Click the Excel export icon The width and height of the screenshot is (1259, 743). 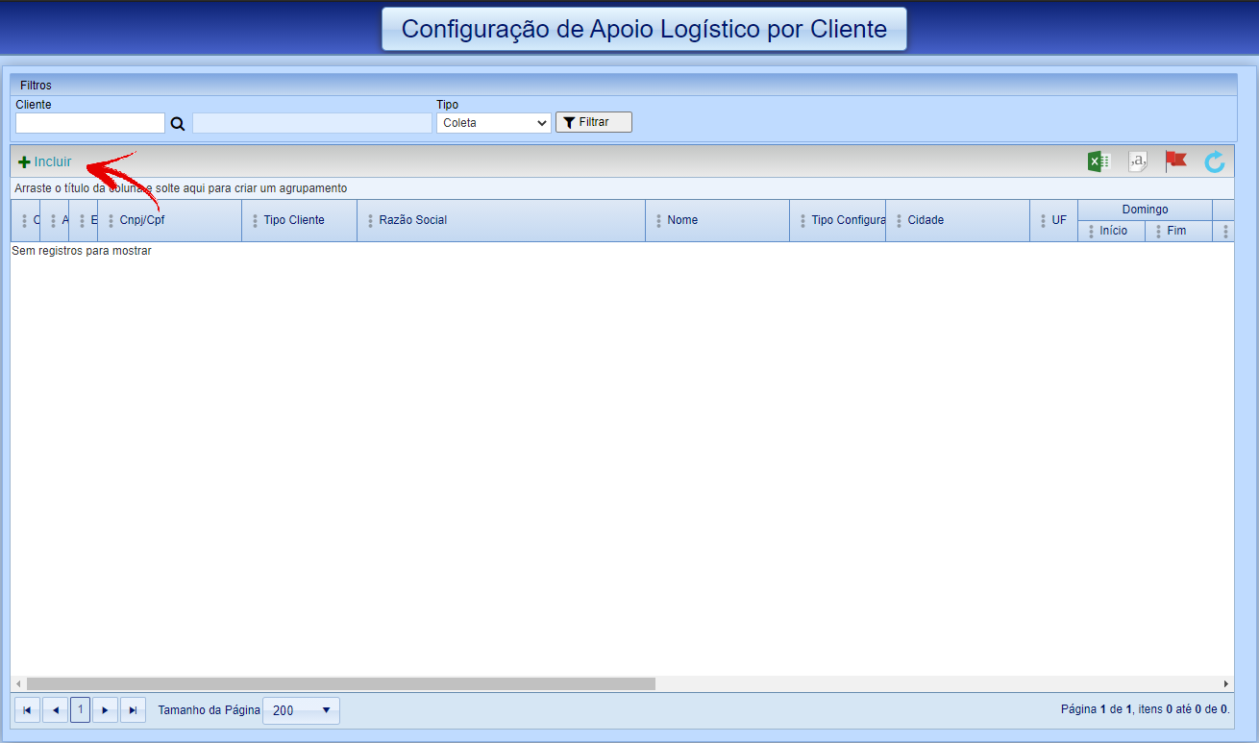click(1099, 161)
